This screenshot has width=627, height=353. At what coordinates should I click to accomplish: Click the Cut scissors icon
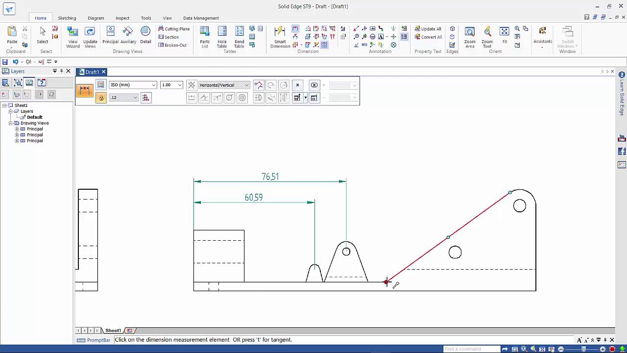pos(24,29)
